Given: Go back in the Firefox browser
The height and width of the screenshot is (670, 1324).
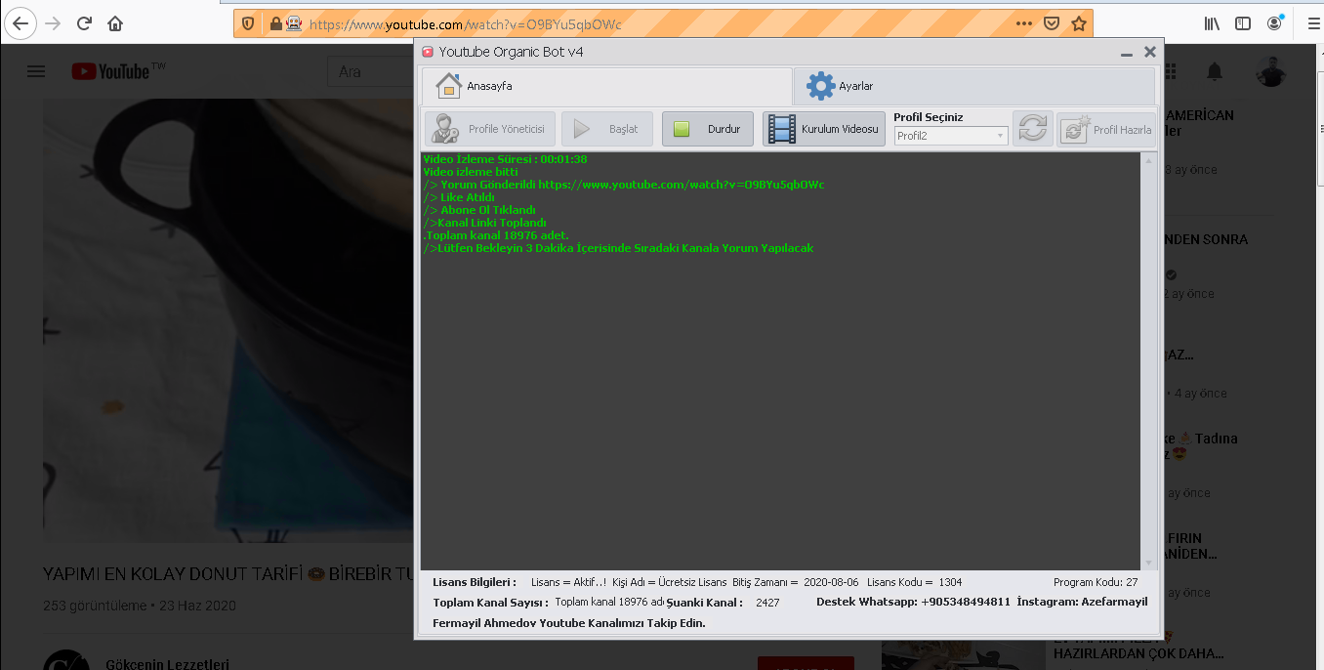Looking at the screenshot, I should coord(21,23).
